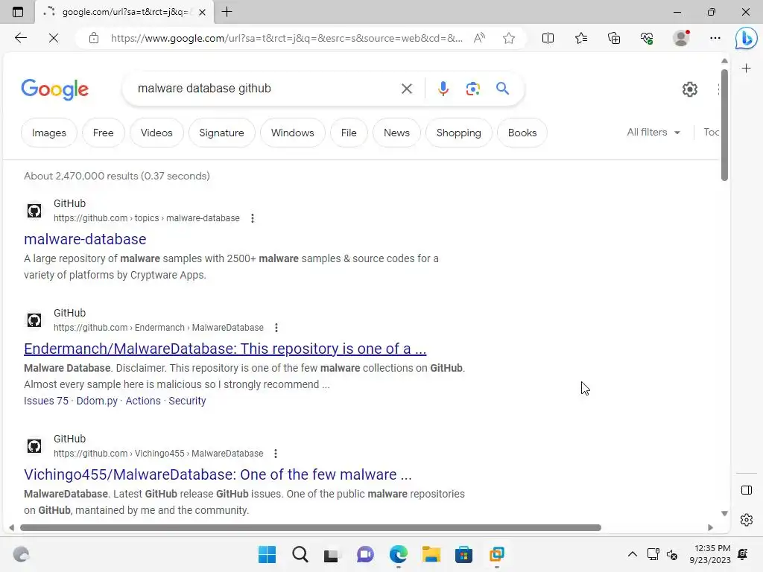The height and width of the screenshot is (572, 763).
Task: Click the horizontal scrollbar thumb
Action: pyautogui.click(x=311, y=528)
